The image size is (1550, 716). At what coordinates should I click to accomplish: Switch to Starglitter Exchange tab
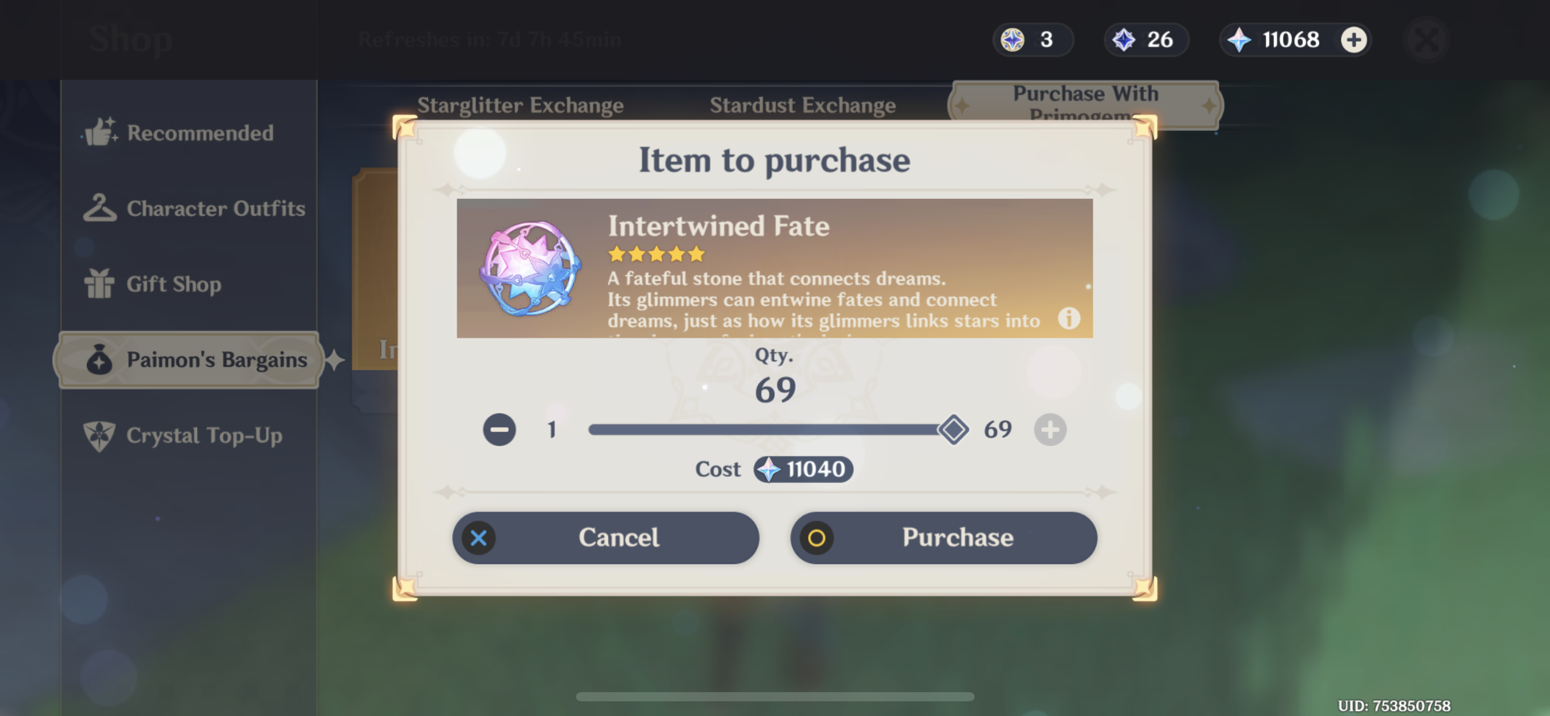coord(520,105)
